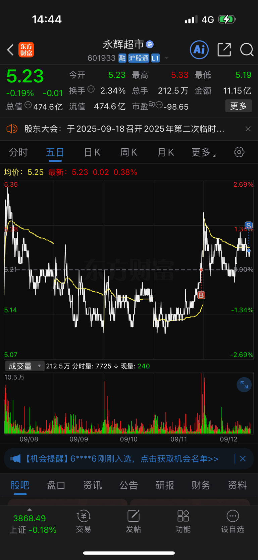Tap the 正 verified badge by stock name
This screenshot has height=560, width=258.
tap(150, 44)
